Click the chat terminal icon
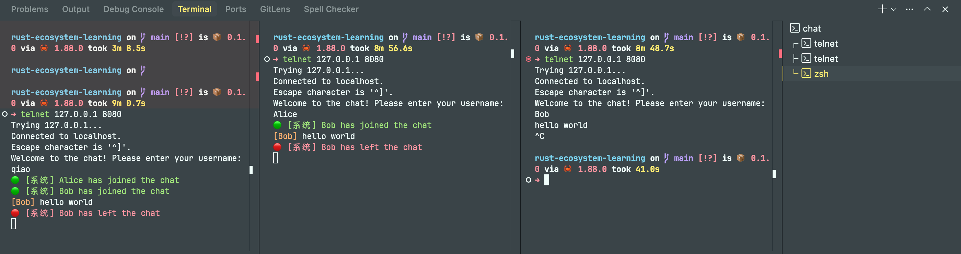The width and height of the screenshot is (961, 254). (795, 28)
